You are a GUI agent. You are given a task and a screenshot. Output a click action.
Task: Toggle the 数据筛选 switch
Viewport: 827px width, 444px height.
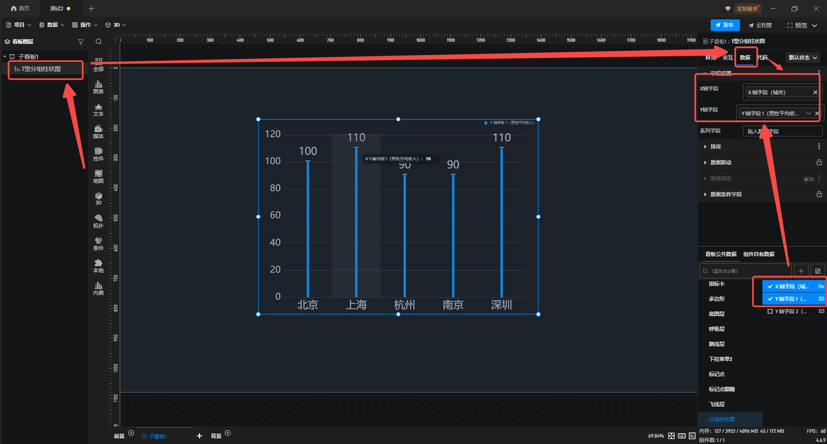coord(808,179)
